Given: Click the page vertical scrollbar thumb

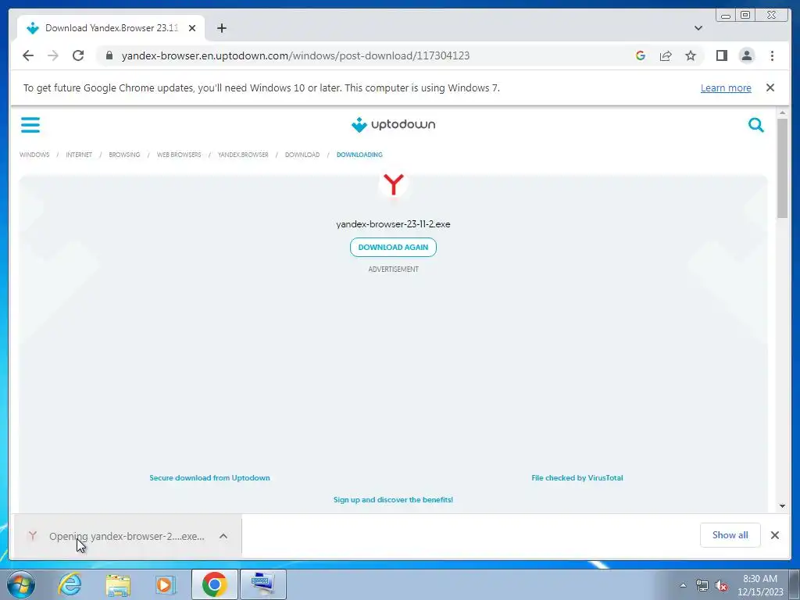Looking at the screenshot, I should click(x=782, y=169).
